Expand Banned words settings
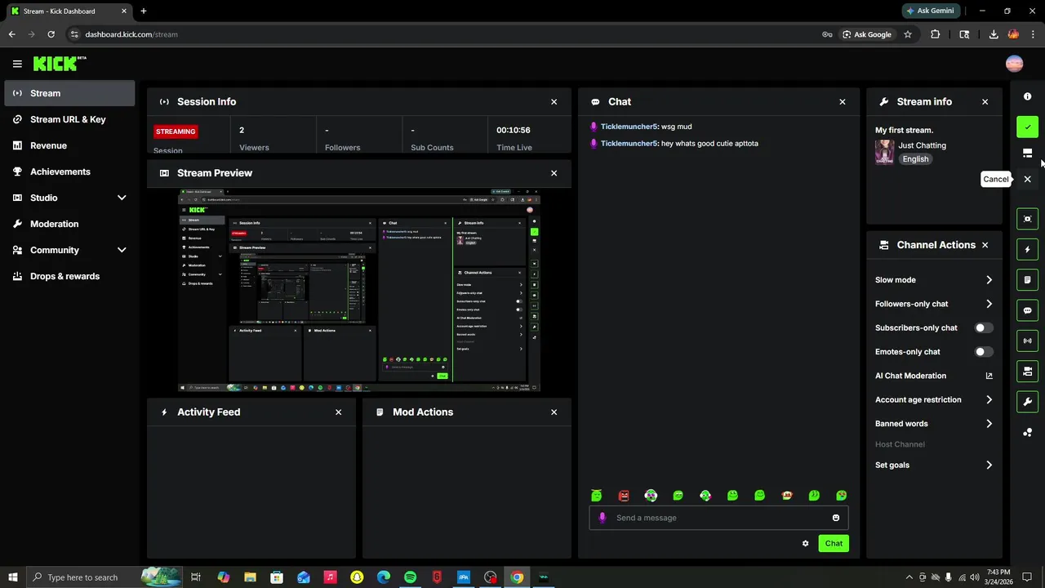The image size is (1045, 588). pyautogui.click(x=989, y=424)
